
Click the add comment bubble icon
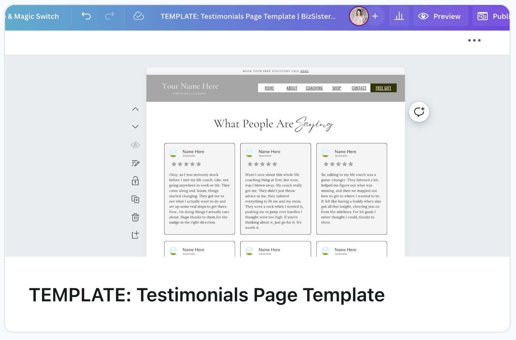coord(419,112)
